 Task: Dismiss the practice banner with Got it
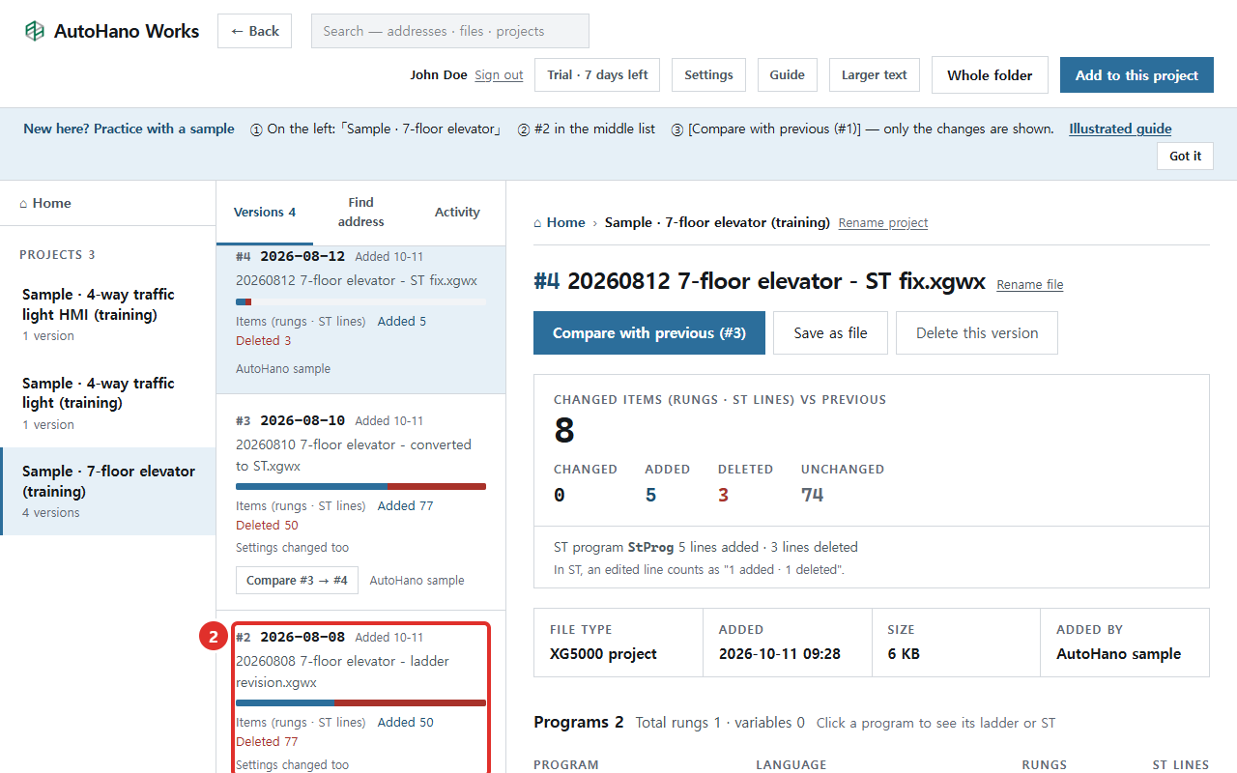click(1185, 156)
